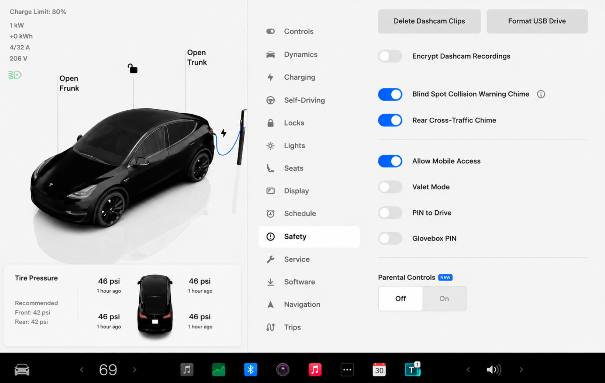This screenshot has width=605, height=383.
Task: Go to Dynamics settings
Action: click(309, 54)
